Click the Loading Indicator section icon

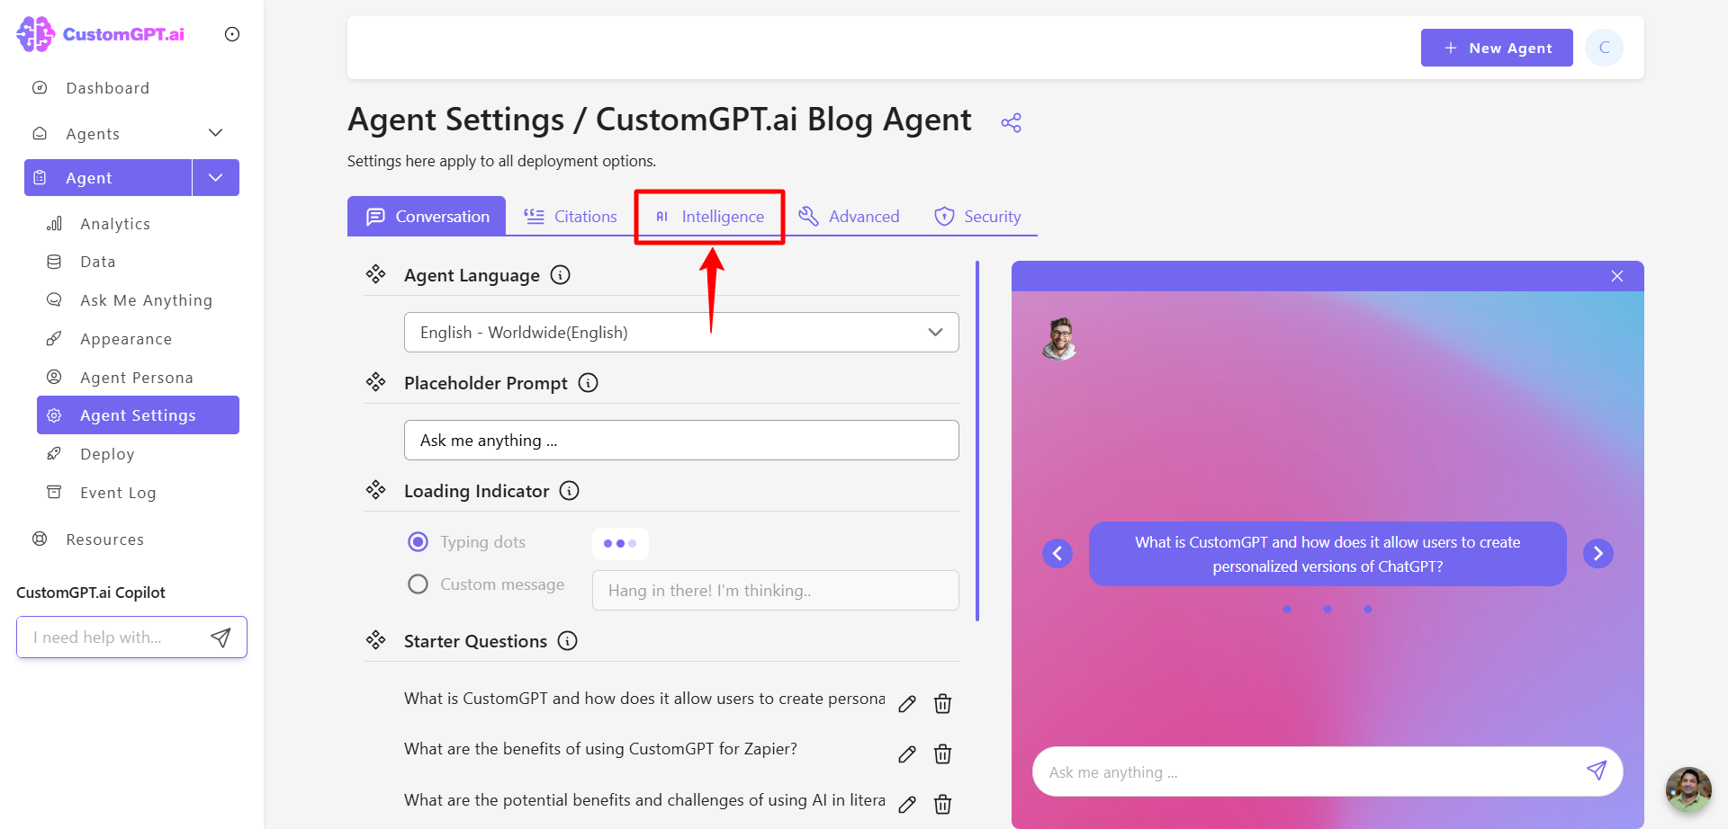[x=375, y=490]
